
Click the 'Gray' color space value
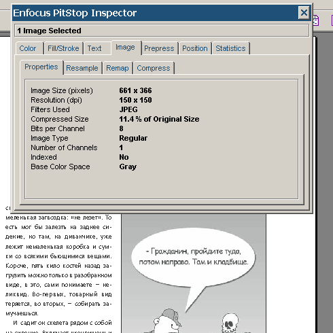point(128,166)
